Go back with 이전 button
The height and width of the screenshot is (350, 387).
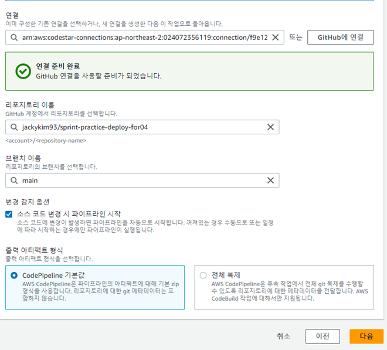(322, 336)
